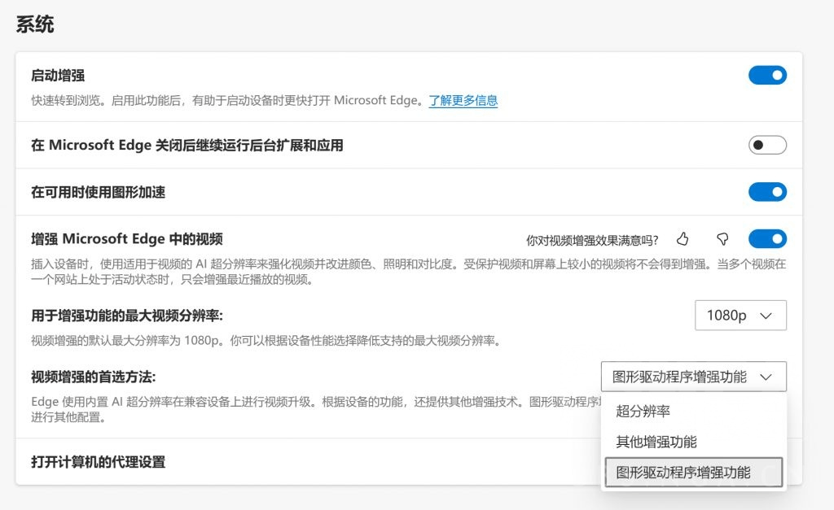This screenshot has width=834, height=510.
Task: Click the thumbs down feedback icon
Action: [722, 239]
